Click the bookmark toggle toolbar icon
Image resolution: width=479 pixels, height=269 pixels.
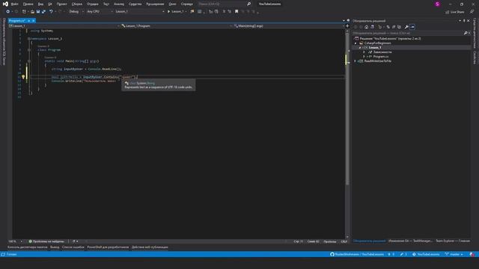(x=237, y=12)
